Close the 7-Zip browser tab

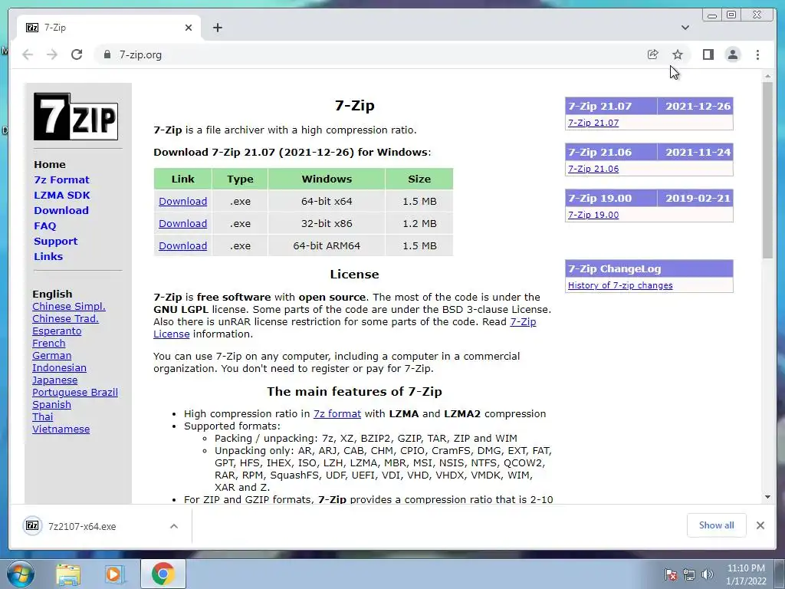point(189,28)
